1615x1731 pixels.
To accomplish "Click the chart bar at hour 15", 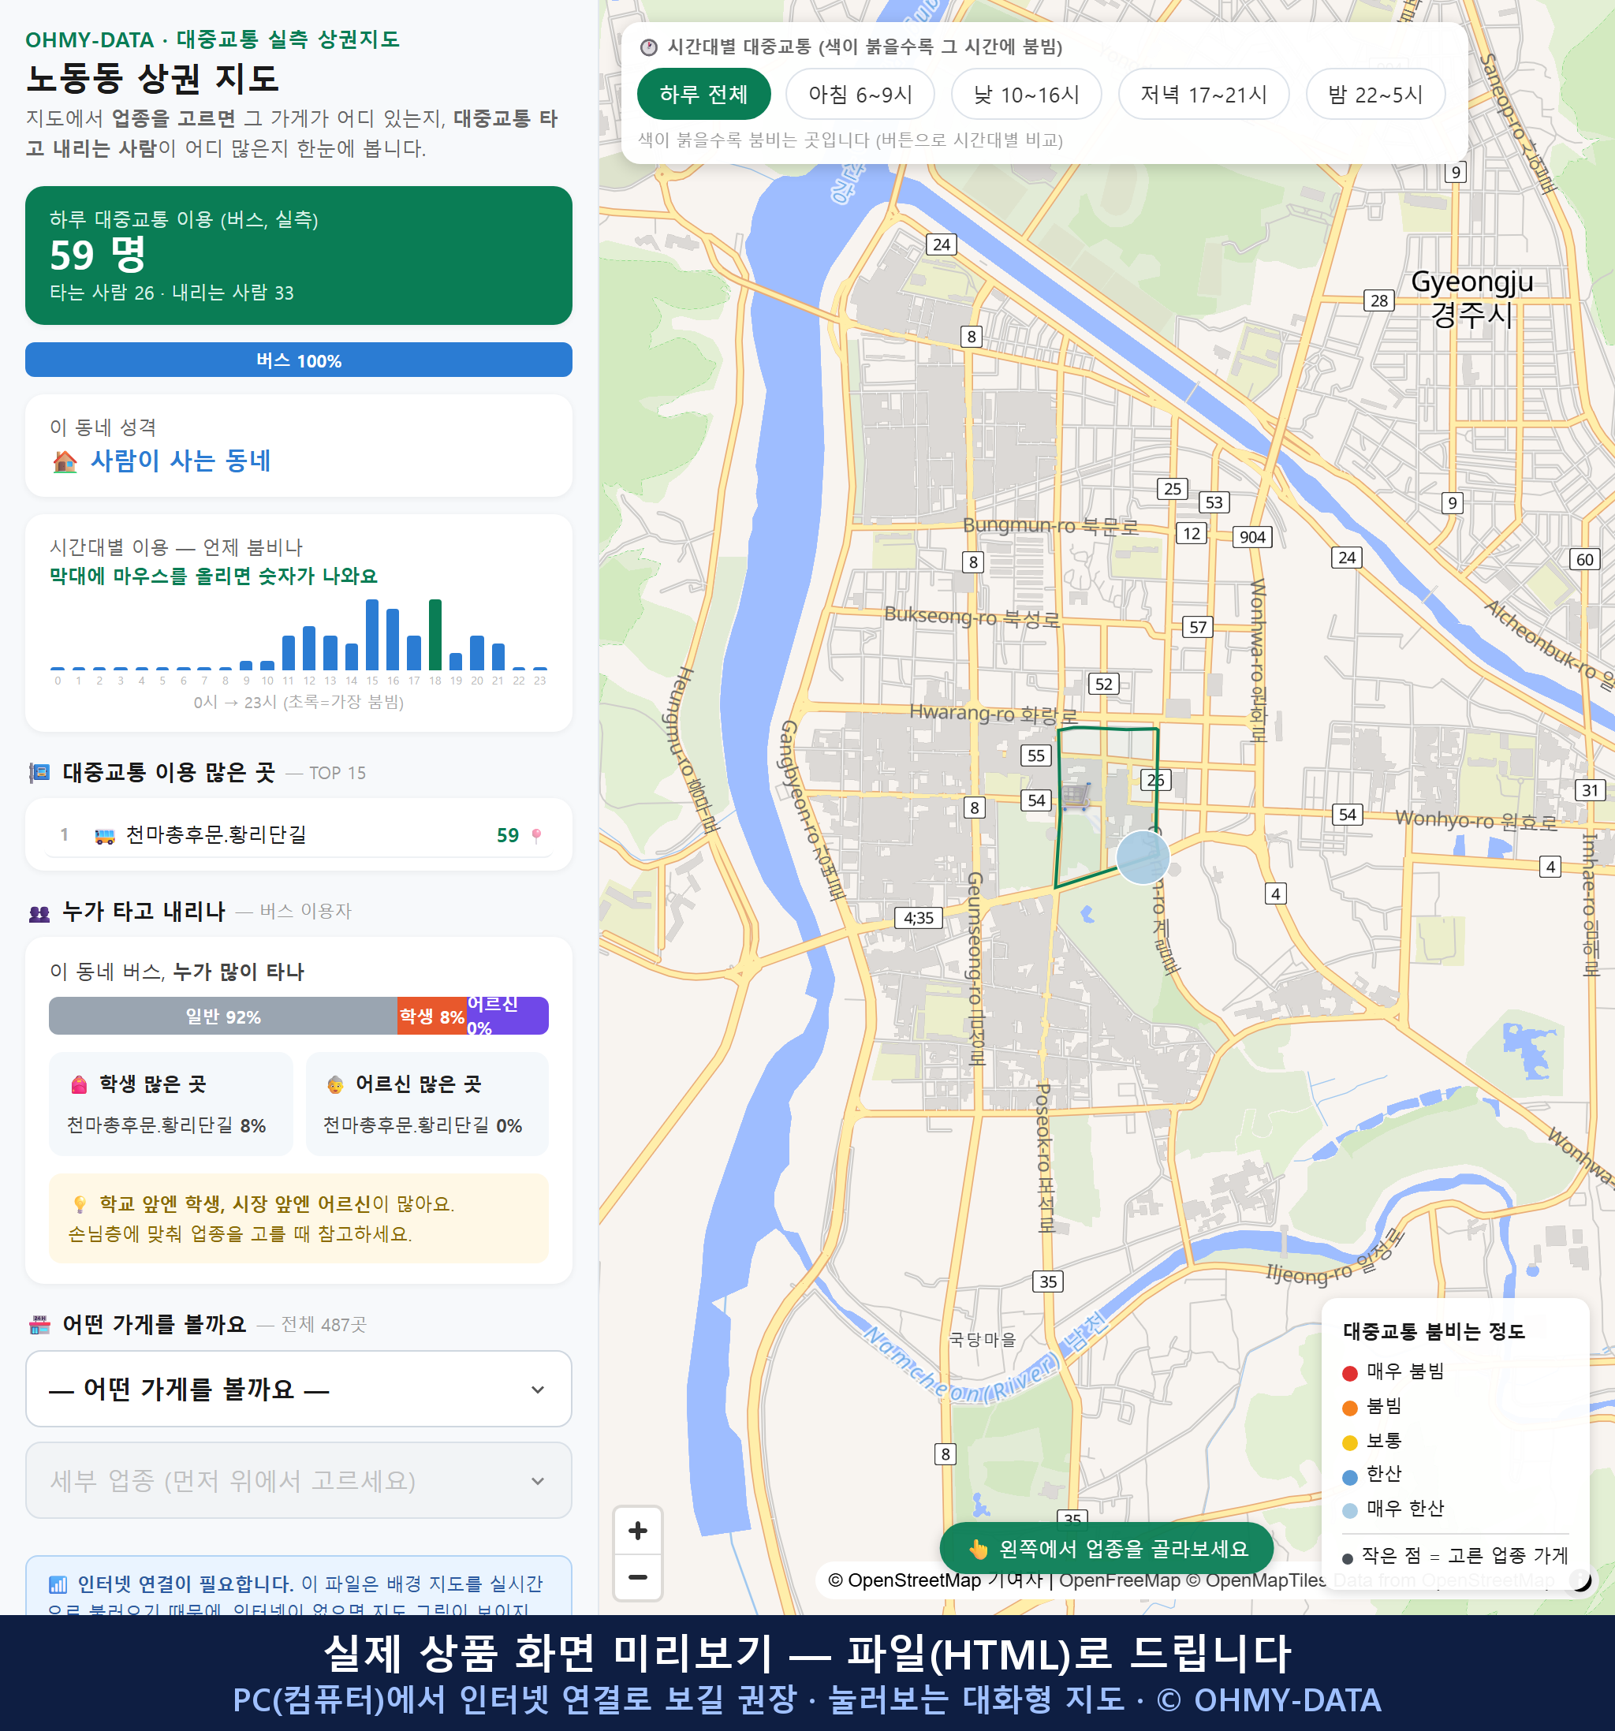I will pyautogui.click(x=371, y=635).
